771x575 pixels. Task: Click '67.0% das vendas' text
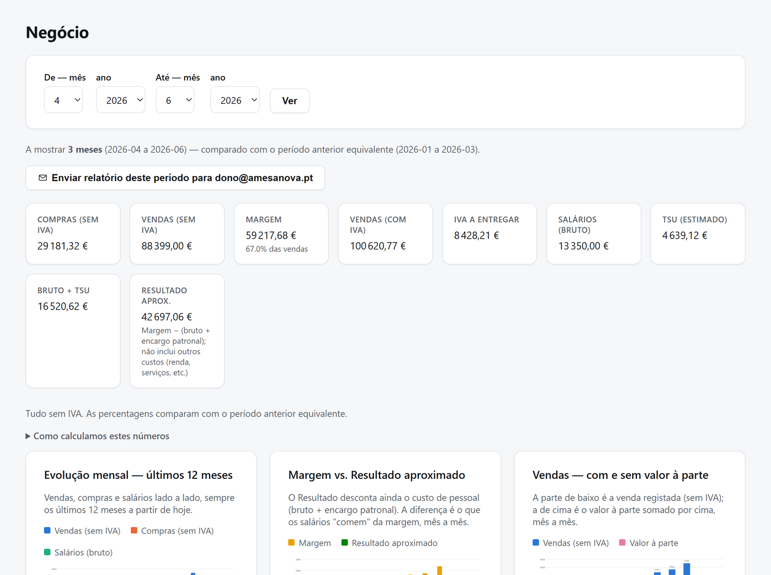(x=277, y=249)
